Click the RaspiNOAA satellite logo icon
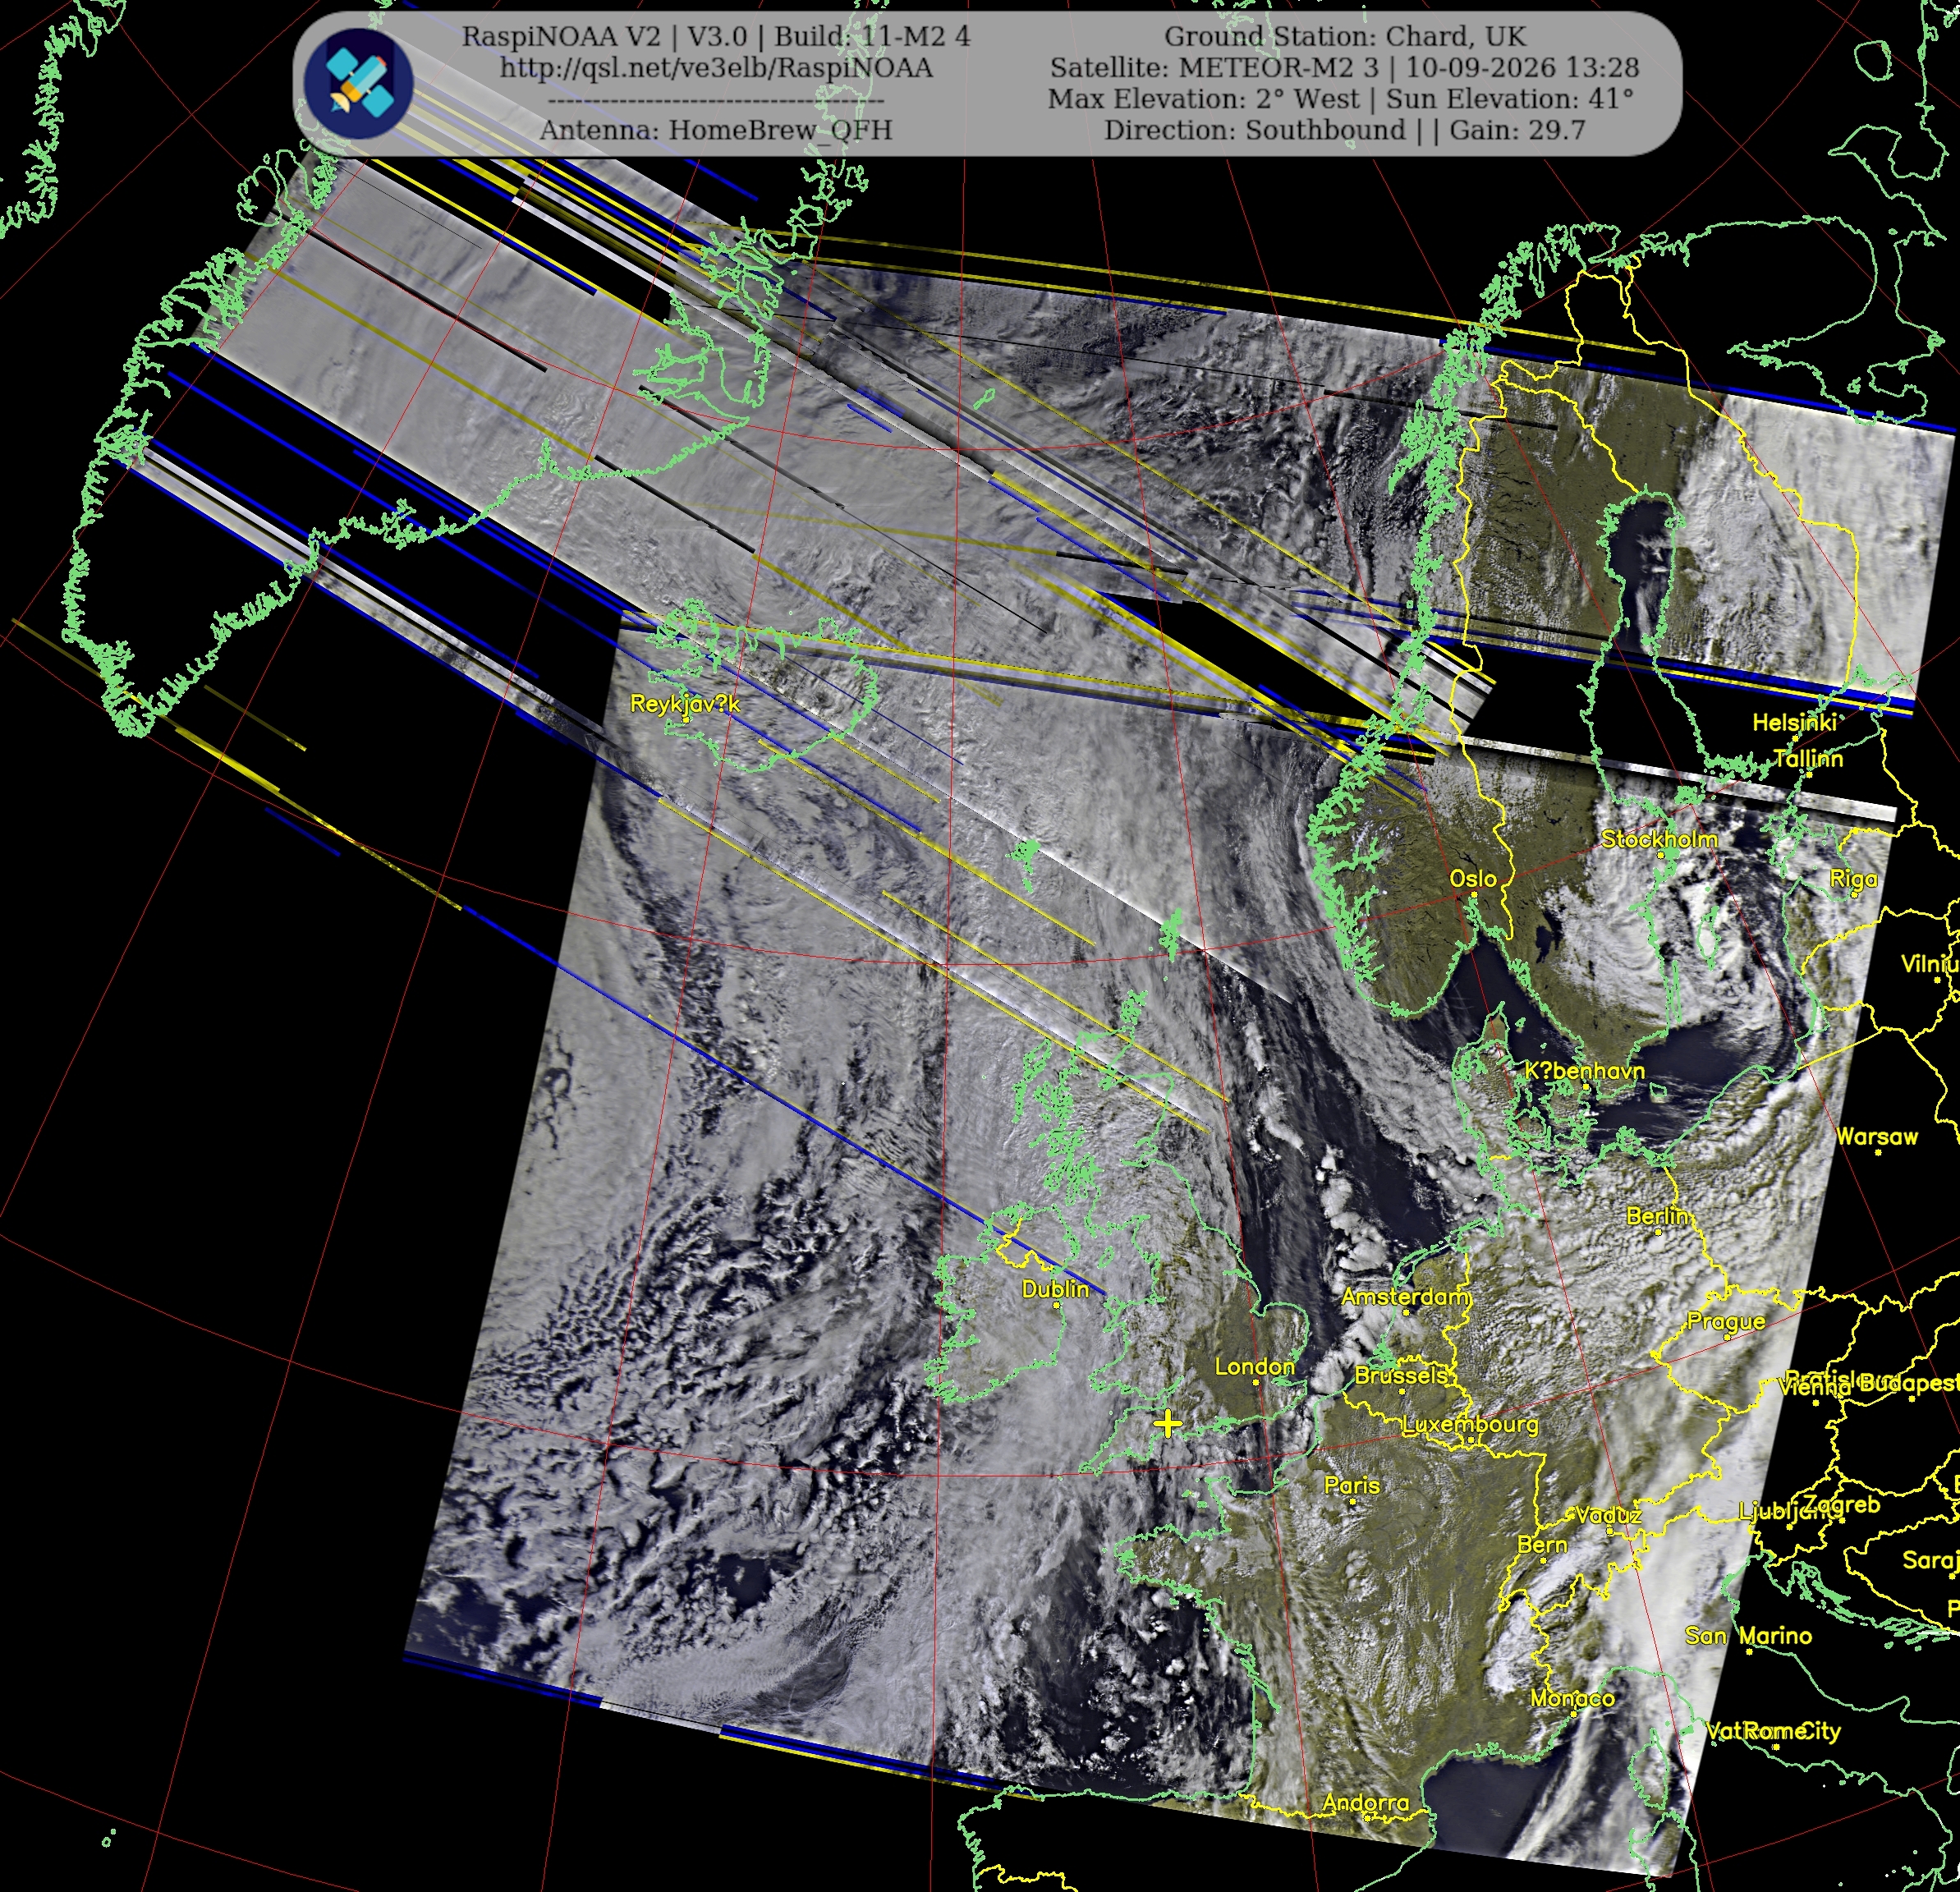 (x=358, y=84)
